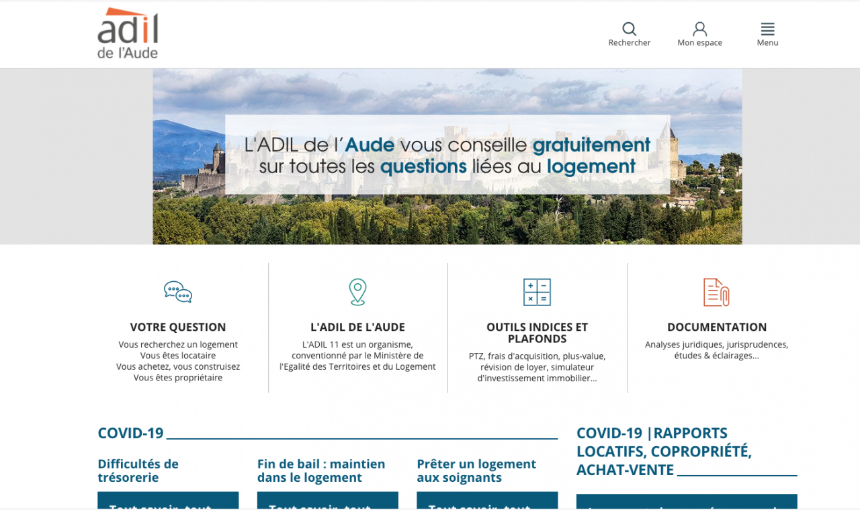Click the ADIL de l'Aude logo
Screen dimensions: 860x510
click(128, 34)
